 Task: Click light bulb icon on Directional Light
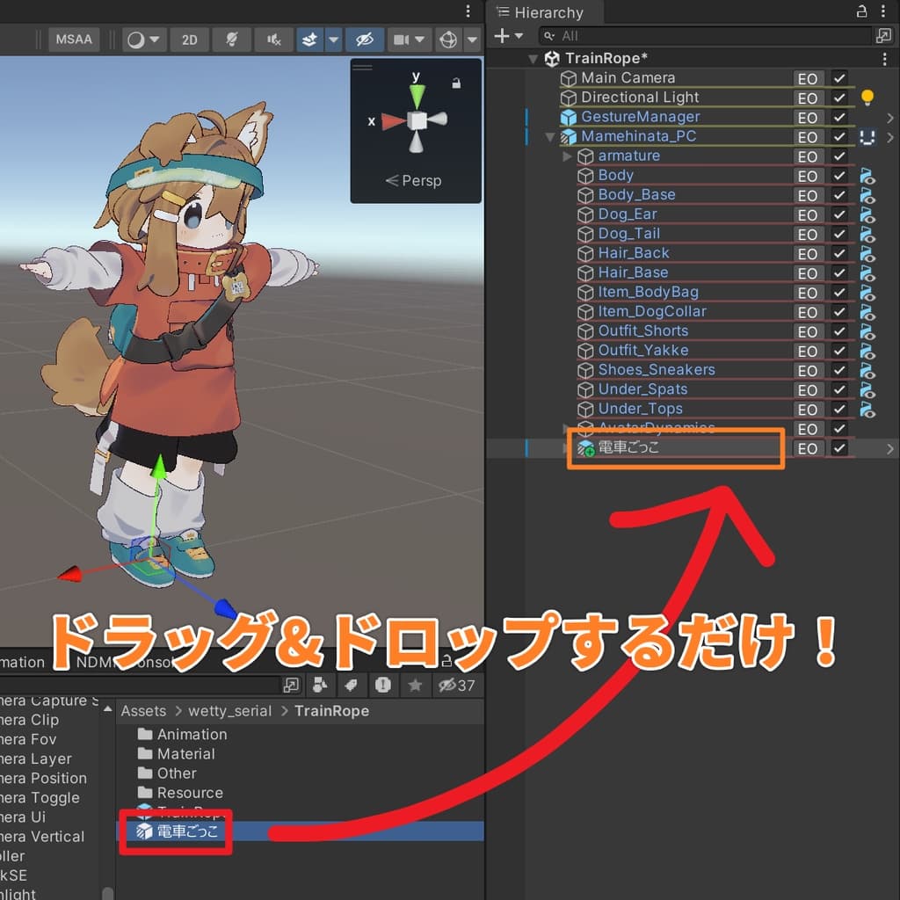tap(867, 98)
